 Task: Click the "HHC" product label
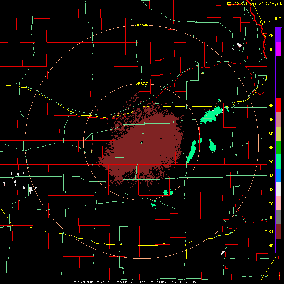[277, 19]
